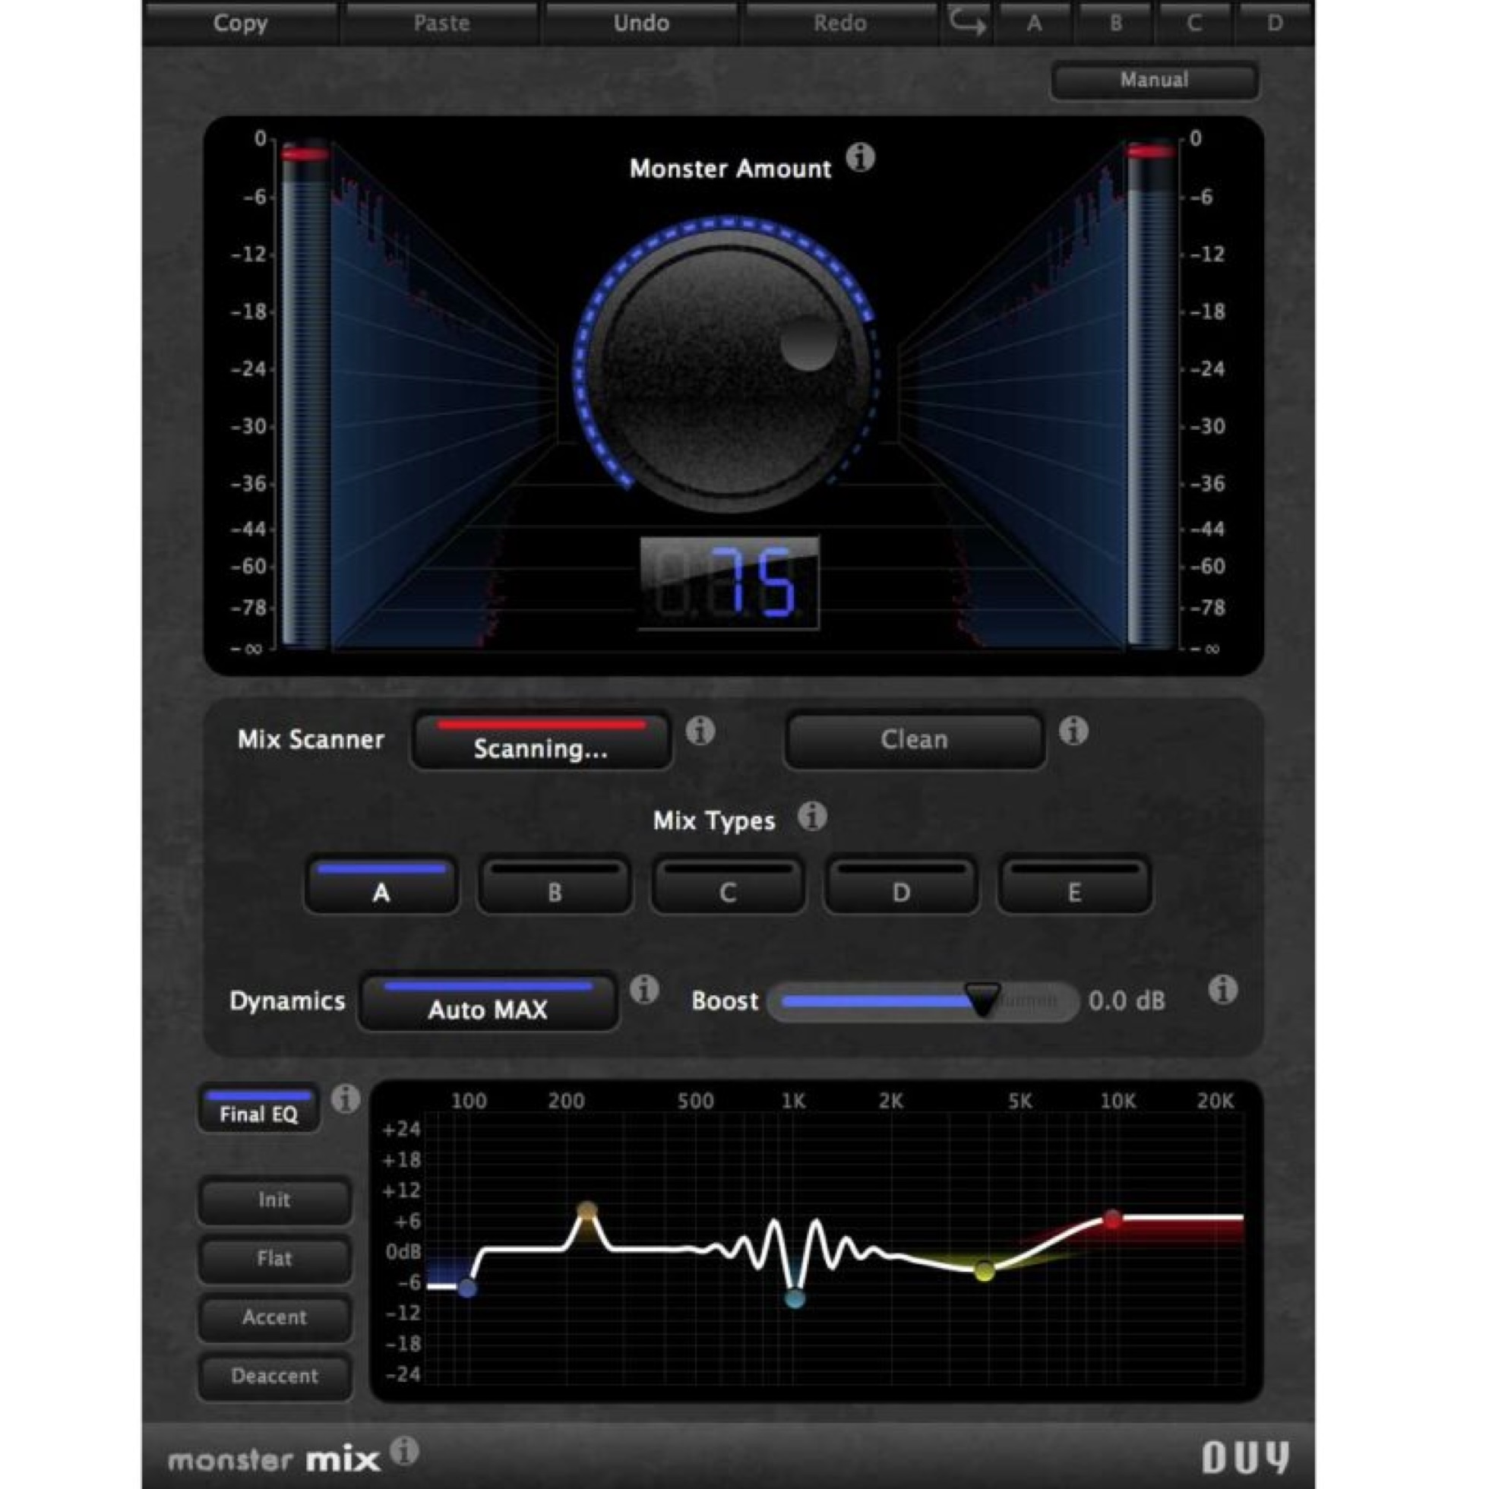The height and width of the screenshot is (1489, 1489).
Task: Select Mix Type A
Action: pyautogui.click(x=381, y=885)
